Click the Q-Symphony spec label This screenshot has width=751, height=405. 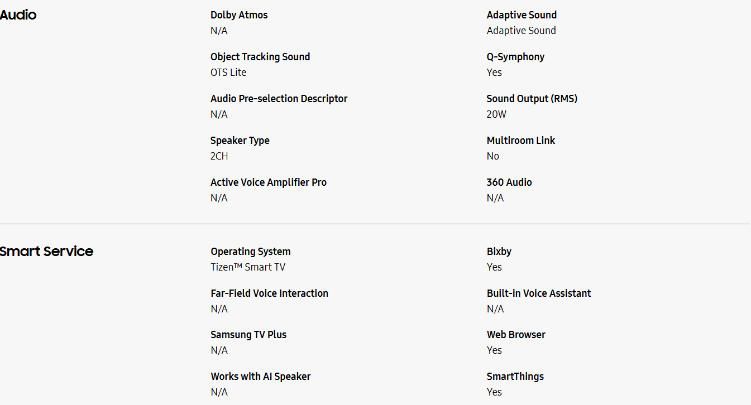pos(515,57)
